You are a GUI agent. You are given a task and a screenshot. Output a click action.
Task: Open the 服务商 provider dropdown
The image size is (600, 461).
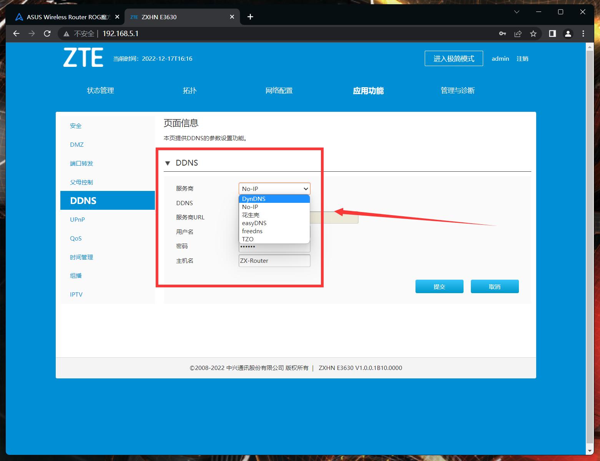click(274, 189)
